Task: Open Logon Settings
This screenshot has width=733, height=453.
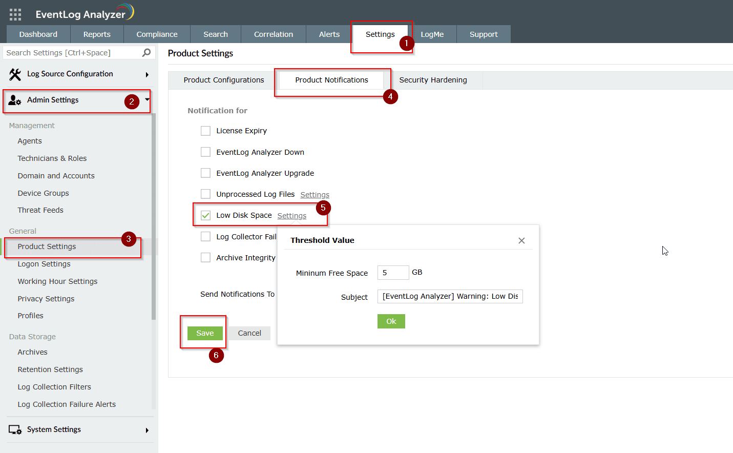Action: [44, 264]
